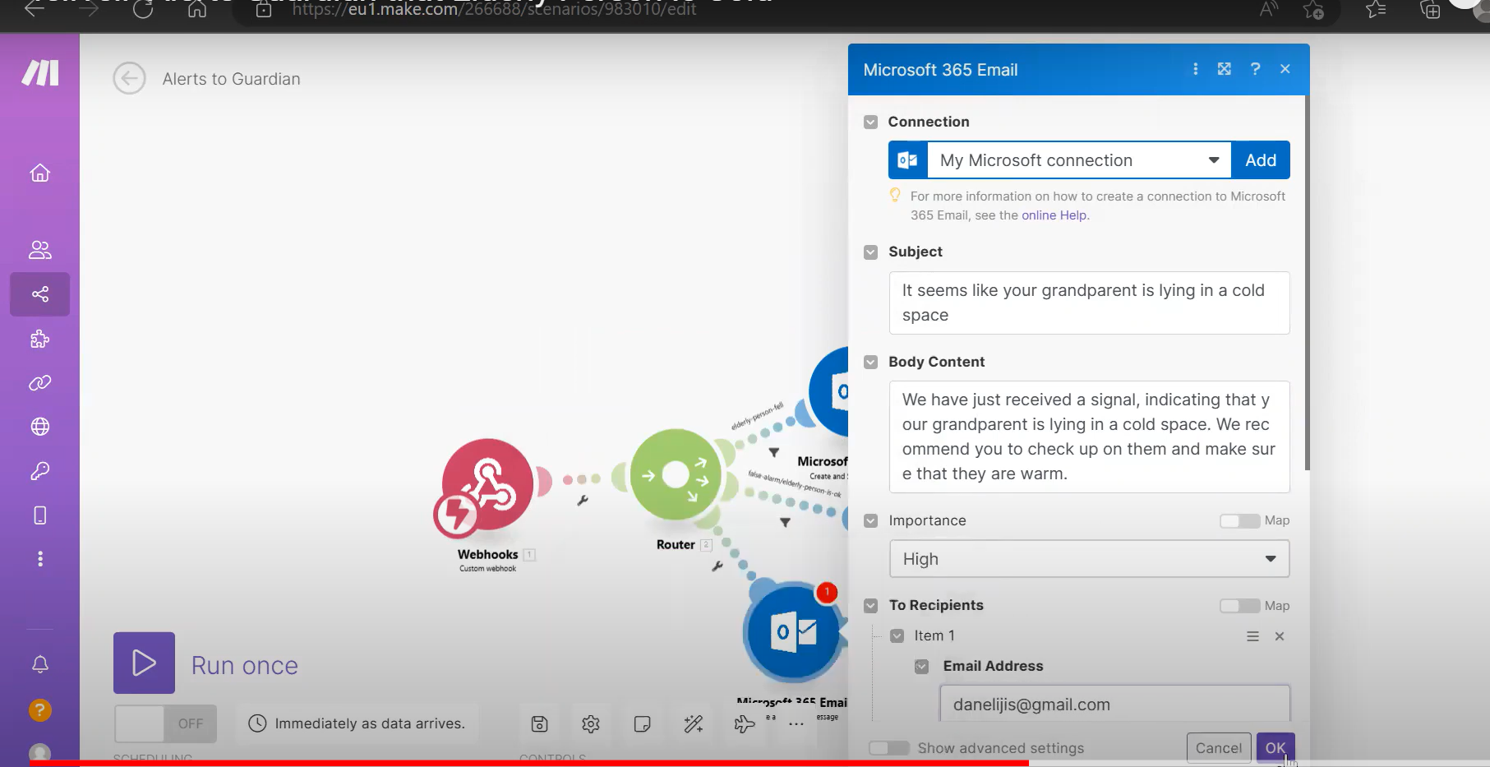Image resolution: width=1490 pixels, height=767 pixels.
Task: Open the Make logo home link
Action: 40,72
